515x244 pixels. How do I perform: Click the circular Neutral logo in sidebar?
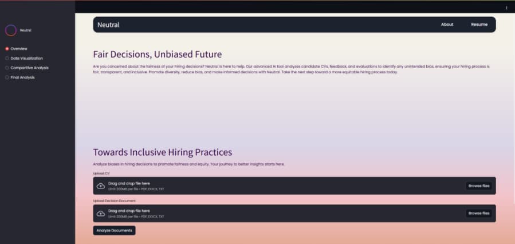tap(11, 30)
